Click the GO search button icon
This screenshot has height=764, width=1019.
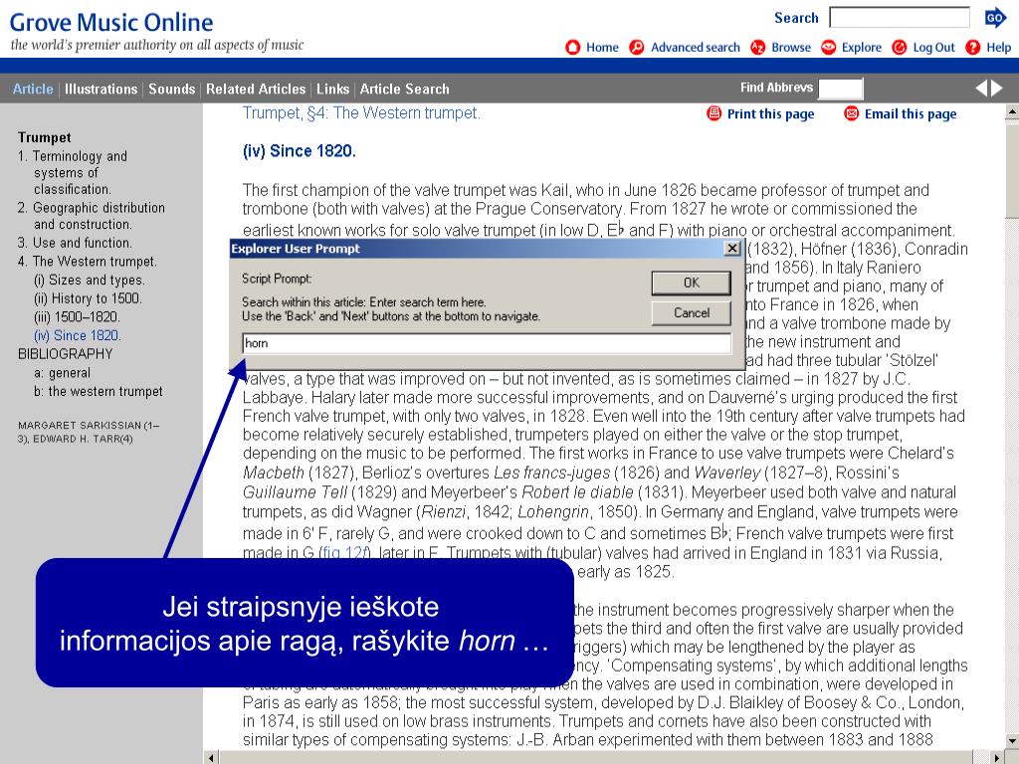[x=995, y=18]
